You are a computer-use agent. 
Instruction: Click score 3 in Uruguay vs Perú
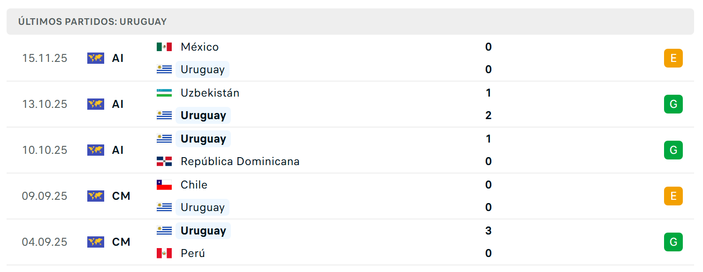click(x=489, y=231)
